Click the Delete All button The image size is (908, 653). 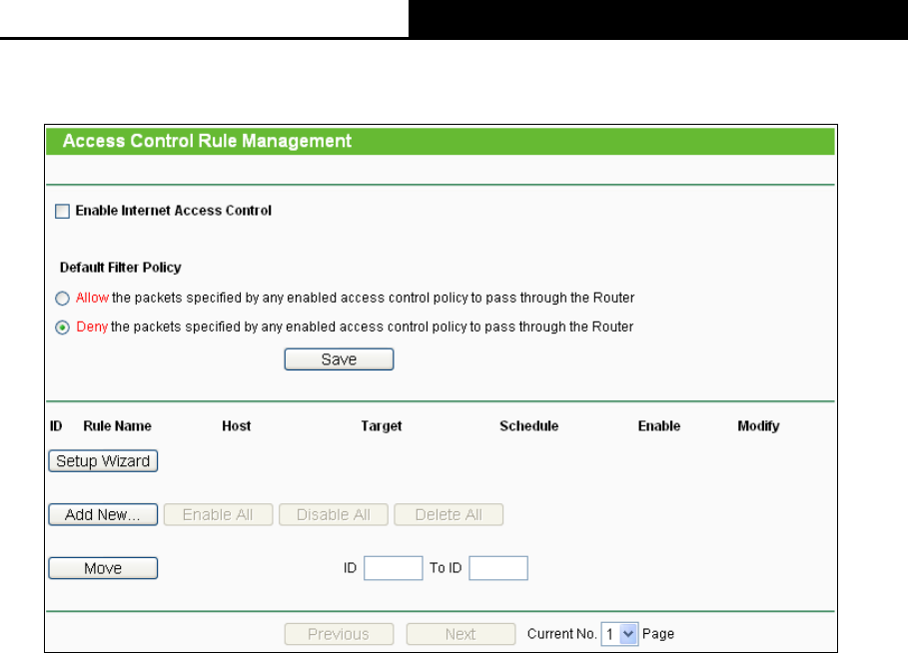coord(449,514)
